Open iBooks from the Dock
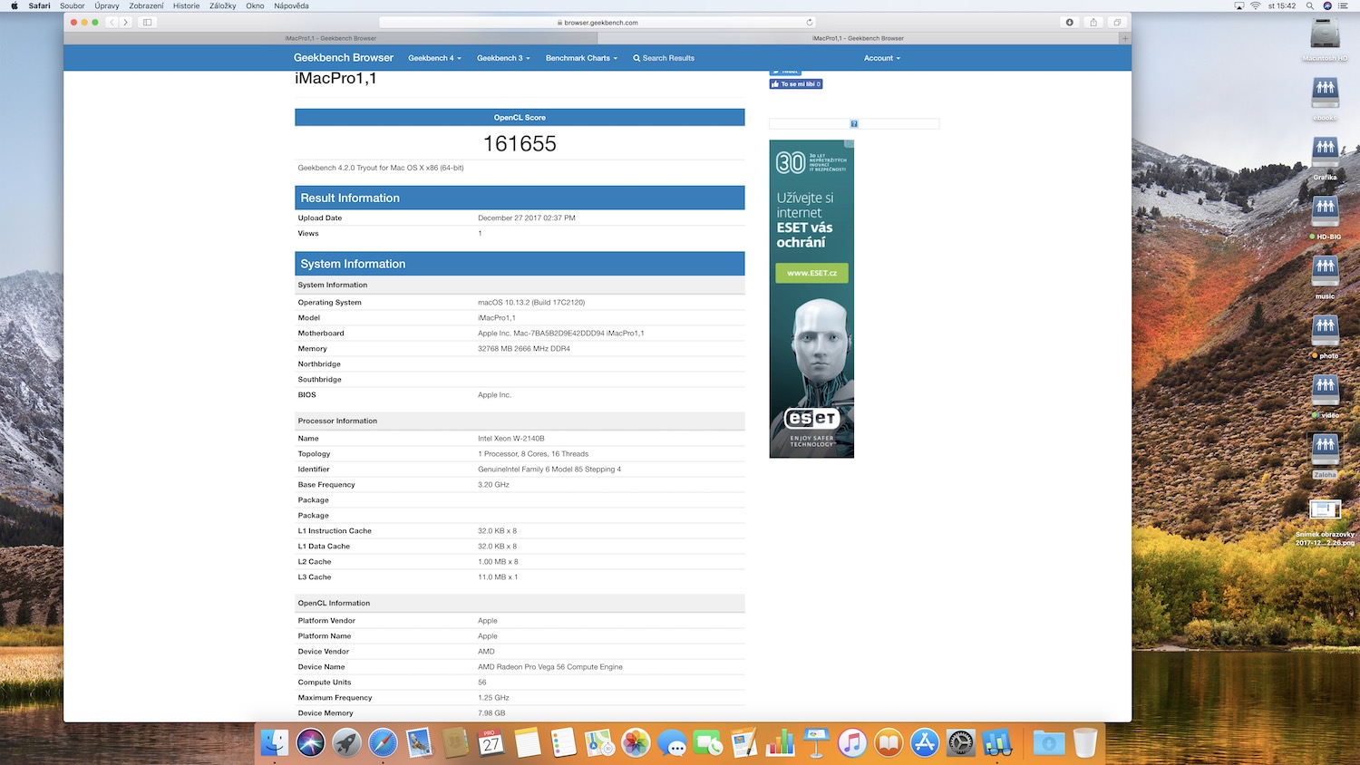Screen dimensions: 1360x765 click(x=889, y=743)
